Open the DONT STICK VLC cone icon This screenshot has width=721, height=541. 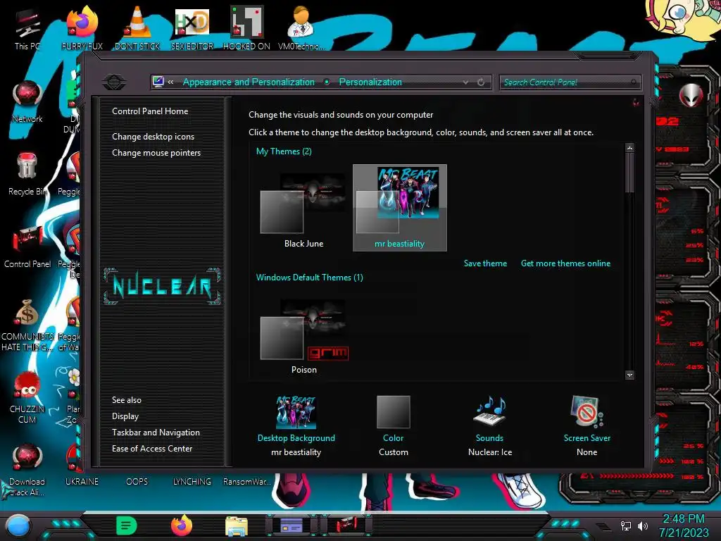tap(137, 29)
